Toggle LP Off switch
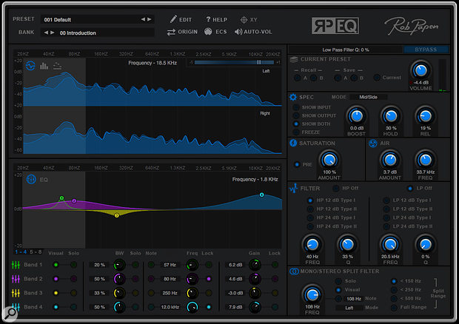459x324 pixels. pyautogui.click(x=410, y=189)
